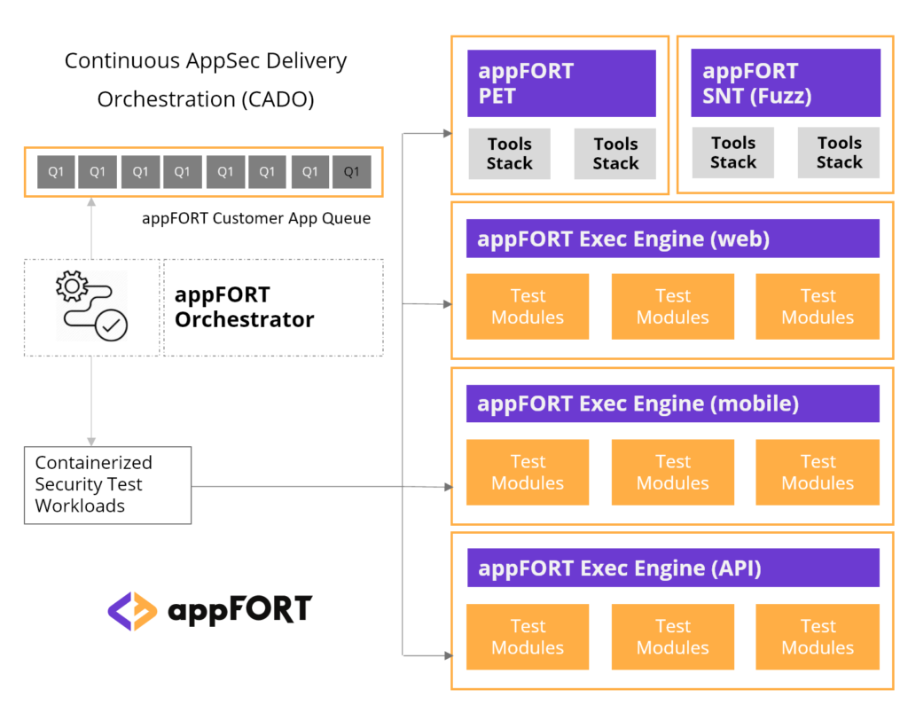Click the appFORT Customer App Queue caption
This screenshot has height=721, width=908.
coord(256,218)
